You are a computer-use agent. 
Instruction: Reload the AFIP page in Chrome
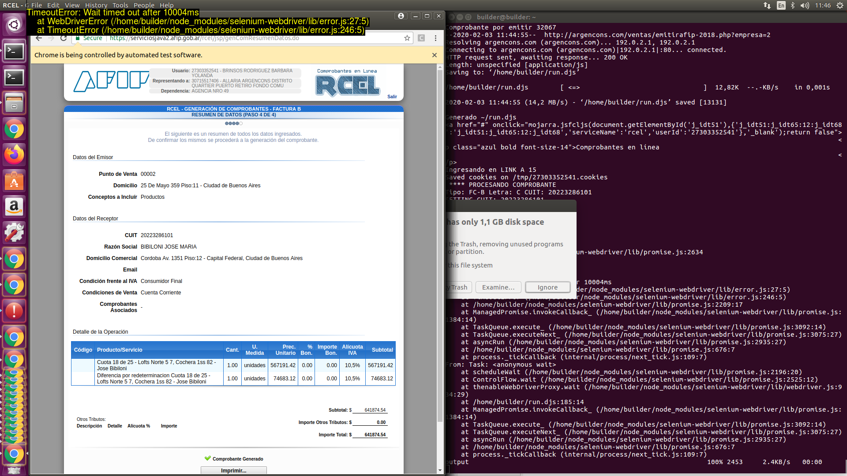pos(64,38)
